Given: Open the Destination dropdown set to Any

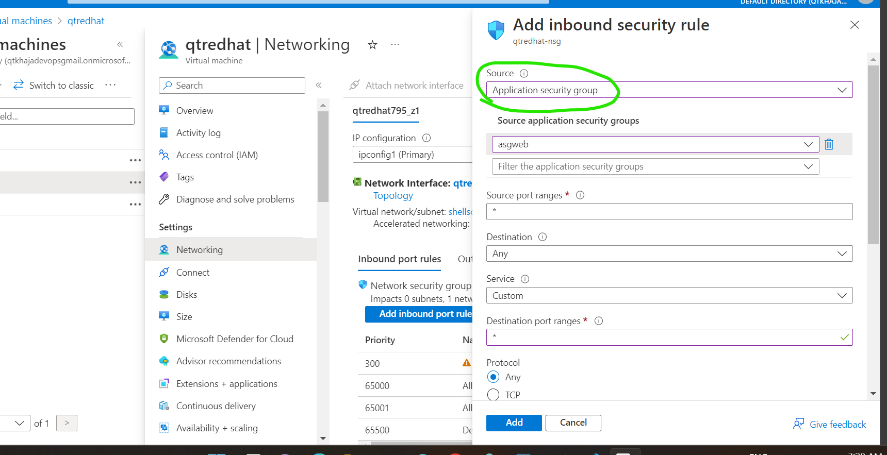Looking at the screenshot, I should click(x=669, y=254).
